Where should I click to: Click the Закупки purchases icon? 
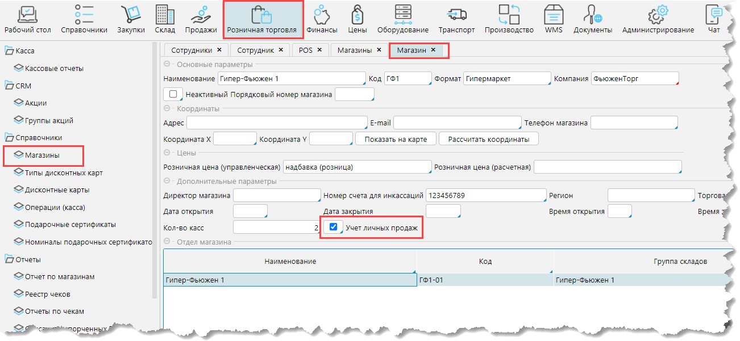[x=131, y=15]
